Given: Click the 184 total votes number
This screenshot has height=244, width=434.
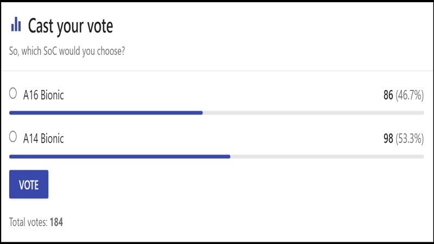Looking at the screenshot, I should click(56, 222).
